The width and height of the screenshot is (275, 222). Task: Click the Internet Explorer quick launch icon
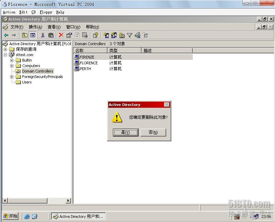tap(27, 217)
